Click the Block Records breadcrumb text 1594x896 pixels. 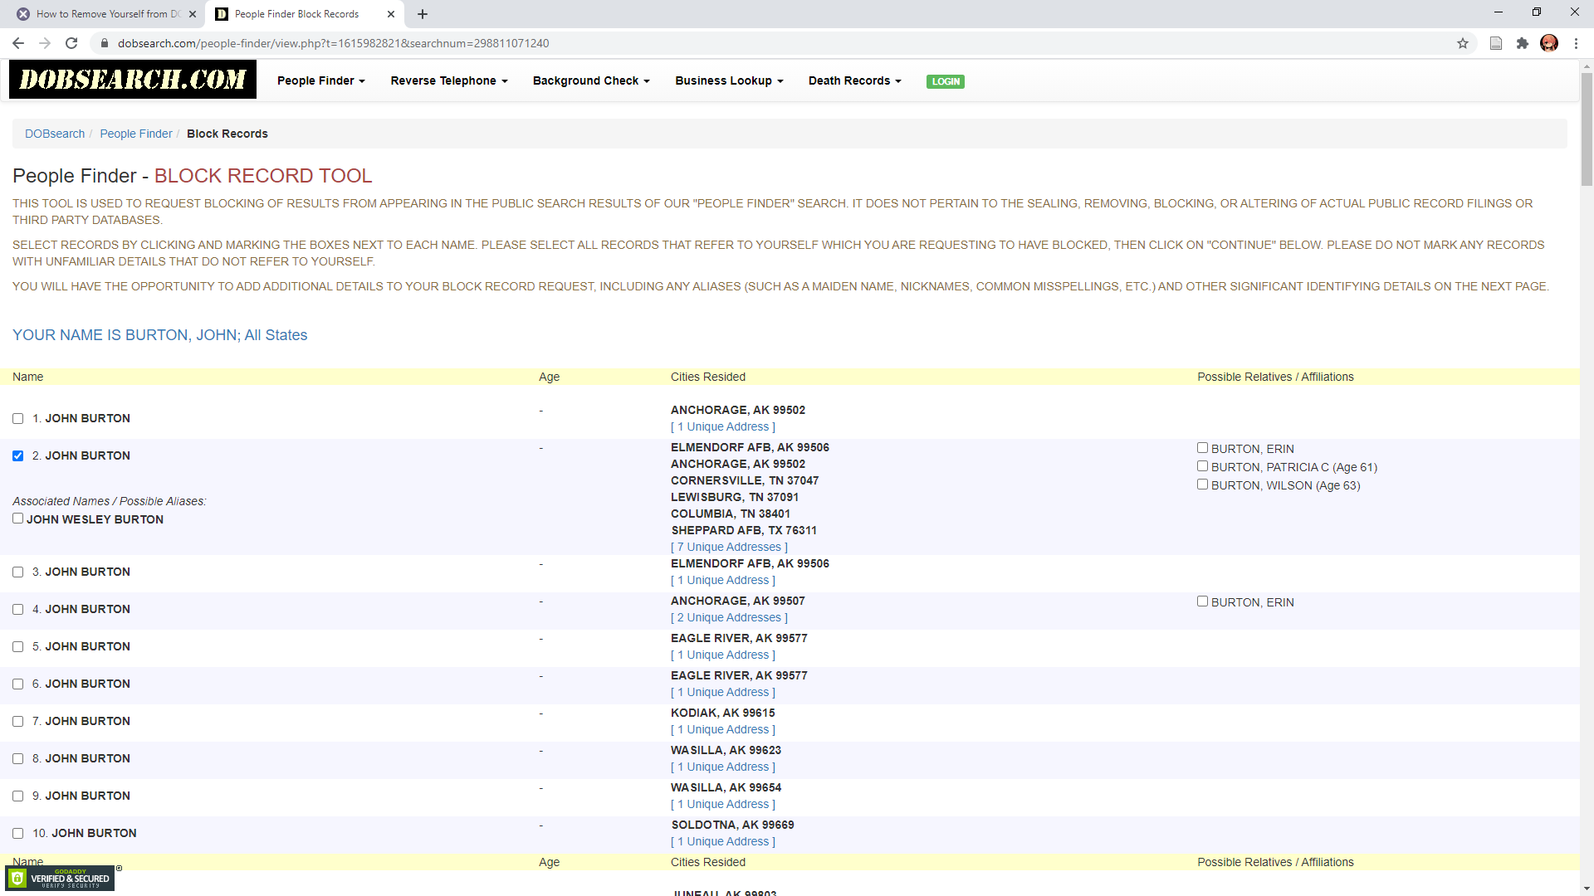227,134
